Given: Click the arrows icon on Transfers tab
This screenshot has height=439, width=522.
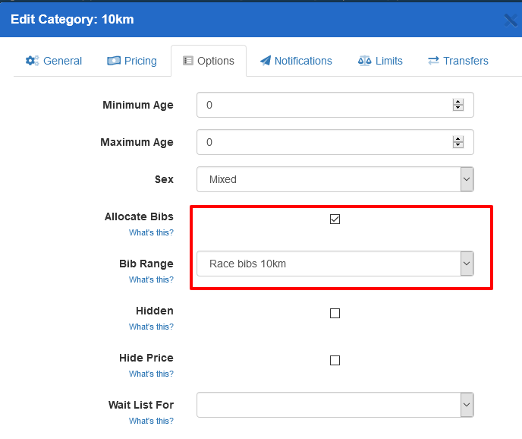Looking at the screenshot, I should 433,61.
